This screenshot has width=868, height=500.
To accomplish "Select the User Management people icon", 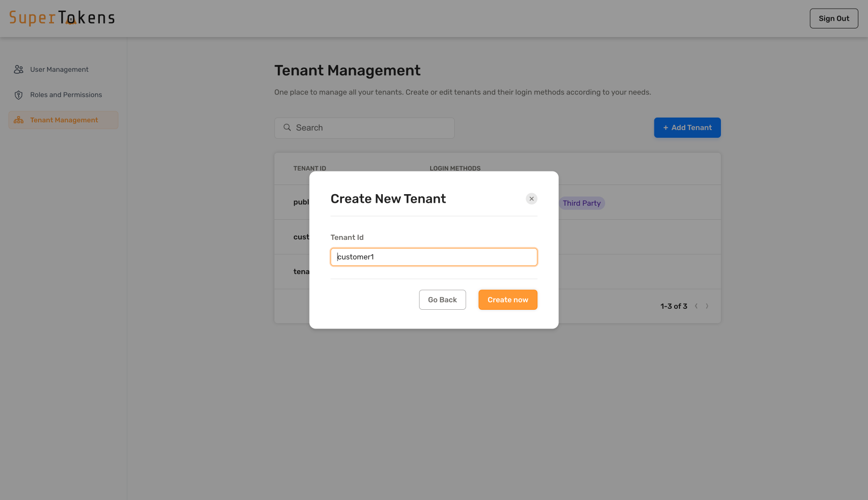I will [x=18, y=69].
